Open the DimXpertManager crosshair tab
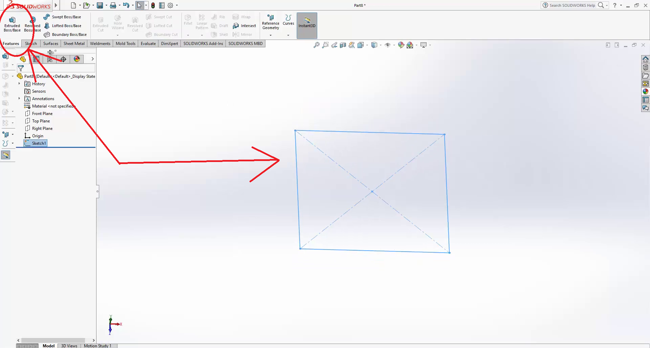 (x=63, y=59)
